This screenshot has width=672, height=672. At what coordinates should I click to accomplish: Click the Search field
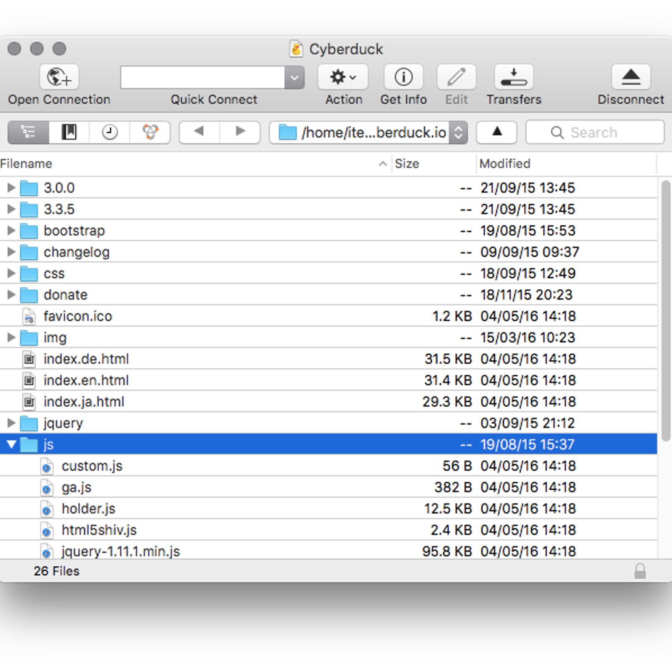(595, 132)
